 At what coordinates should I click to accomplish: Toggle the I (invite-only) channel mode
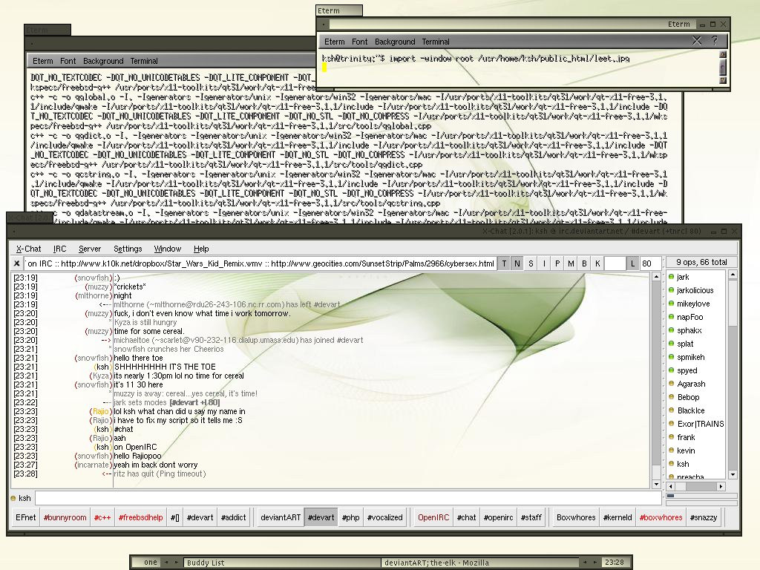[544, 263]
